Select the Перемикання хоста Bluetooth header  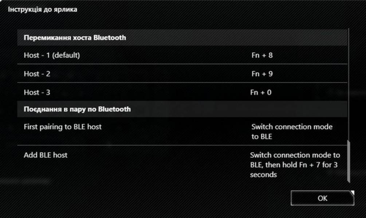coord(75,37)
